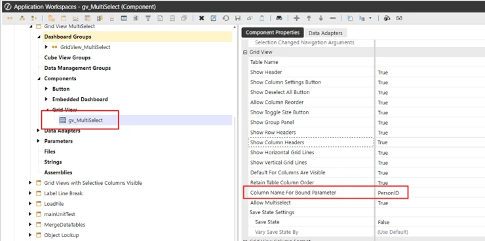This screenshot has height=241, width=485.
Task: Select the Object Lookup maintenance unit
Action: click(x=62, y=235)
